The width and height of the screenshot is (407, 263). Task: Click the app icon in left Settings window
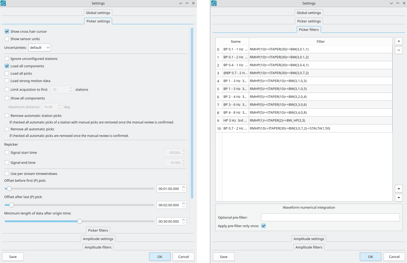coord(3,3)
